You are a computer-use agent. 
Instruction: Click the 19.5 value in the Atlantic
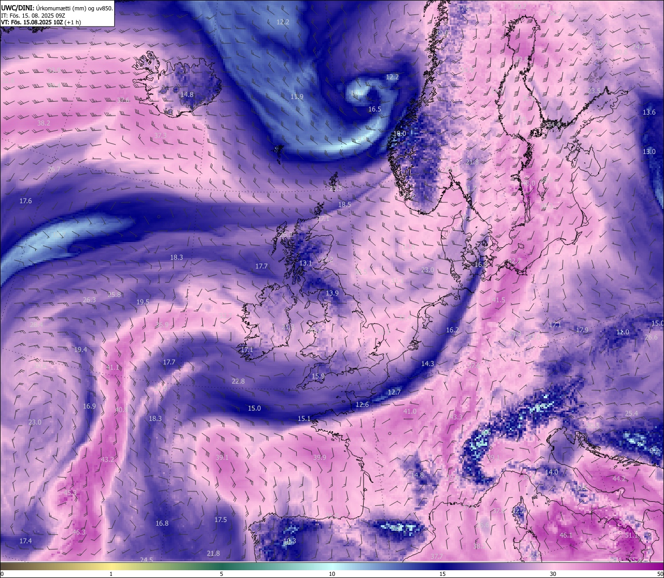[143, 302]
